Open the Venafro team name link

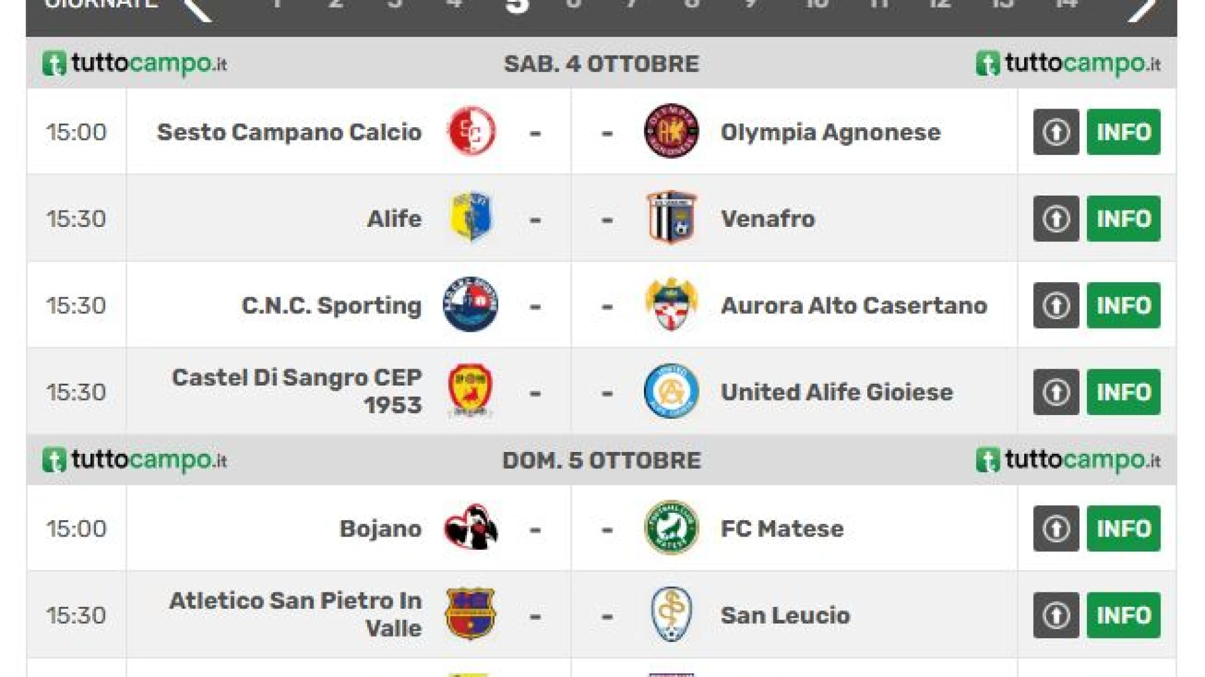768,219
